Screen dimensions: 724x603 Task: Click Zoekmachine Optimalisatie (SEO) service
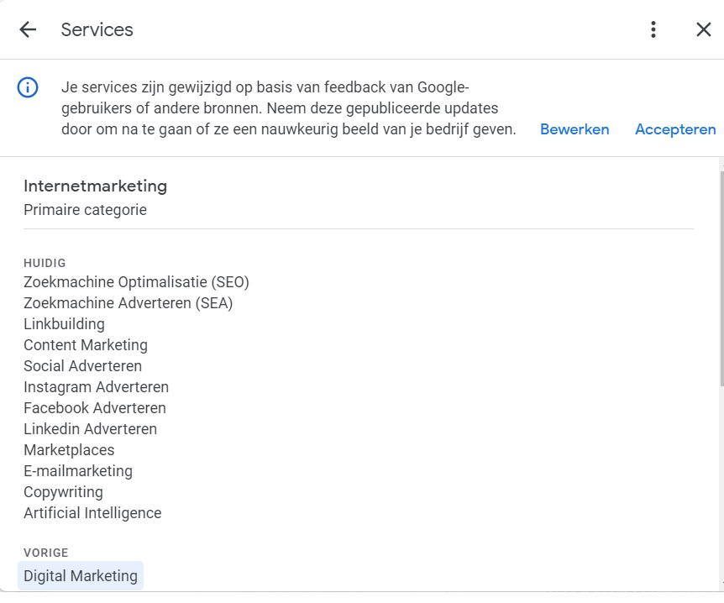point(136,281)
